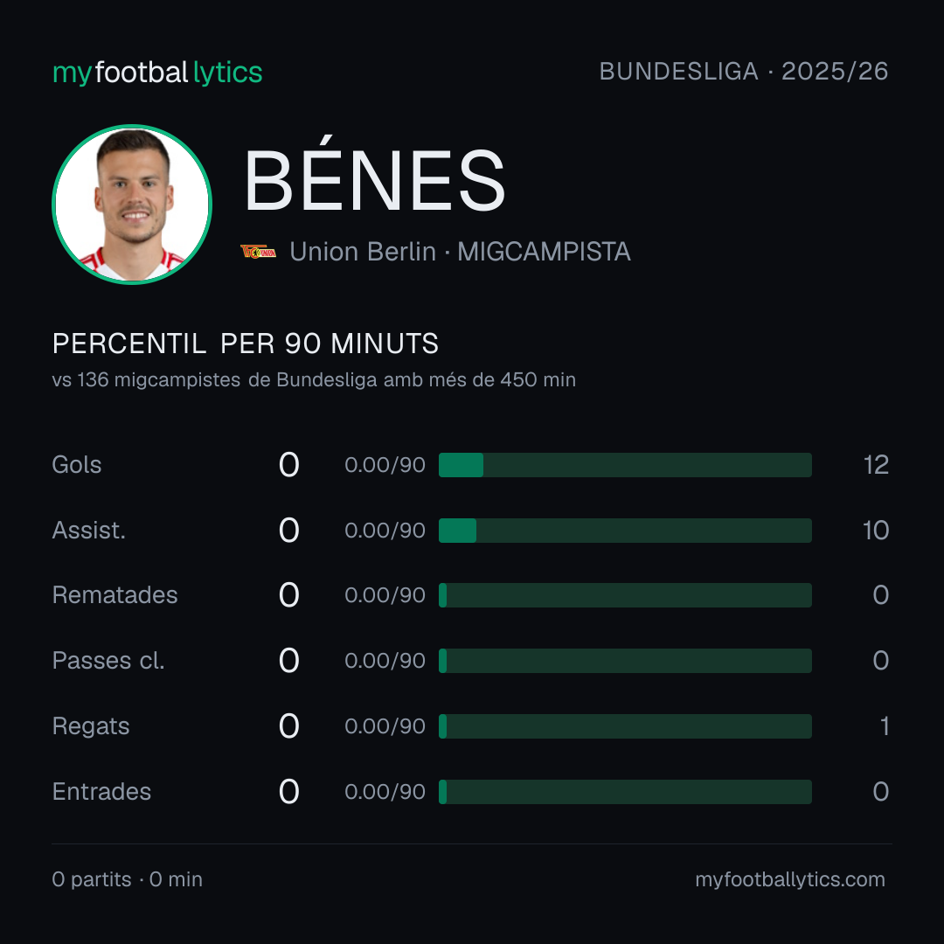Select the Bundesliga 2025/26 season label
Image resolution: width=944 pixels, height=944 pixels.
(744, 72)
